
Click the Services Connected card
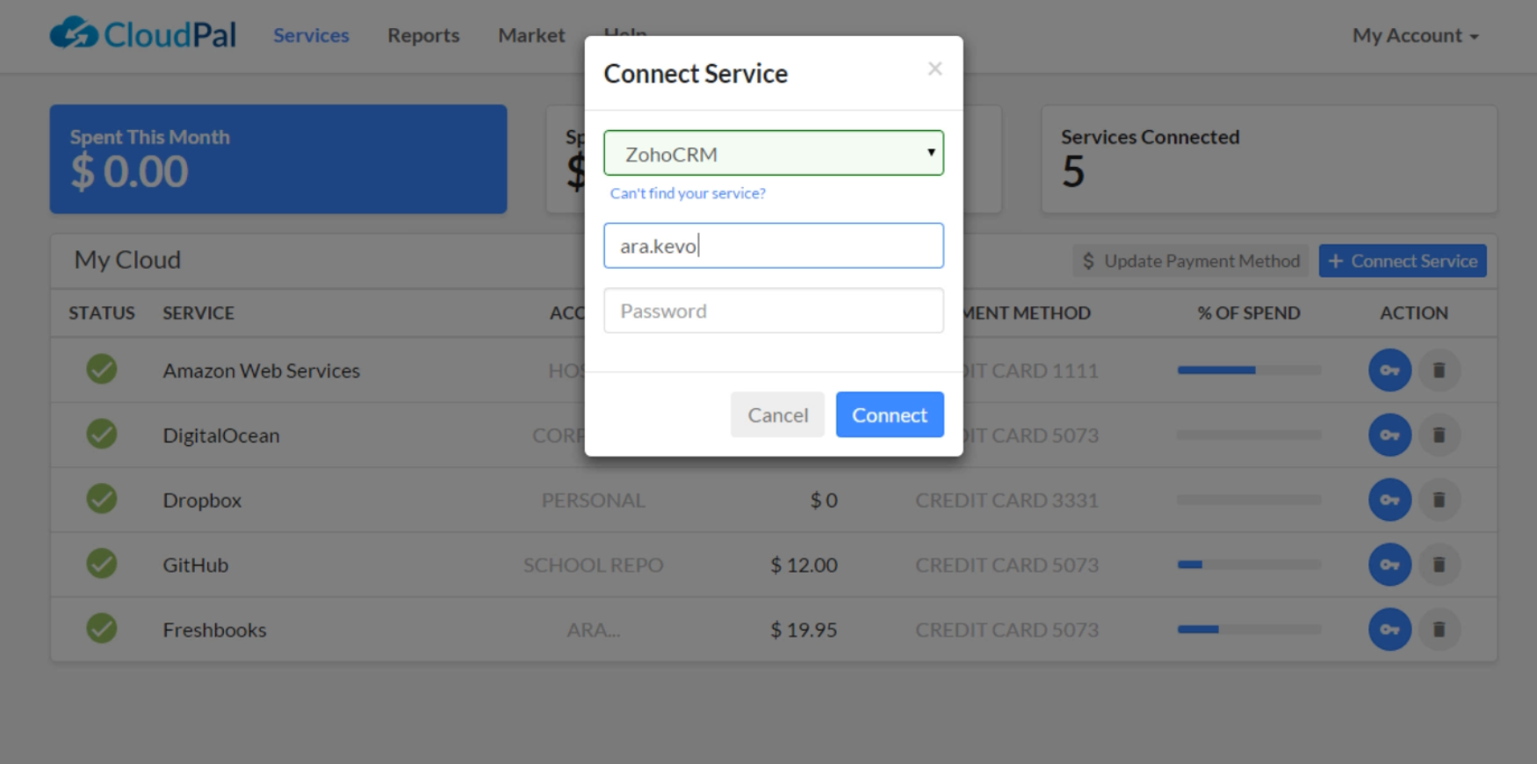(1269, 159)
